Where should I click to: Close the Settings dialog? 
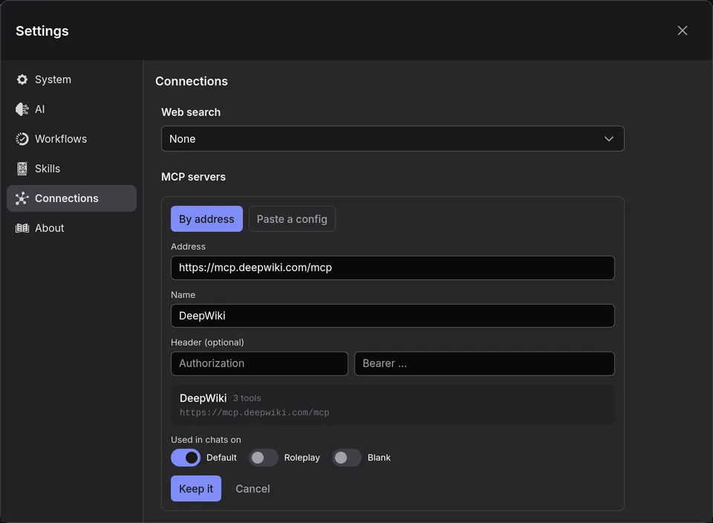[682, 30]
